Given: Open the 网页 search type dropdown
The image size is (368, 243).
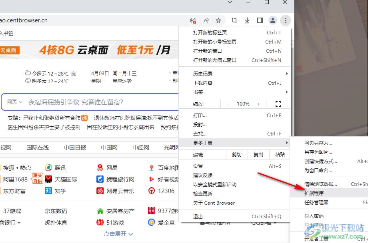Looking at the screenshot, I should (x=15, y=102).
